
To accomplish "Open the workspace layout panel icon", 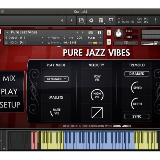I will coord(101,20).
